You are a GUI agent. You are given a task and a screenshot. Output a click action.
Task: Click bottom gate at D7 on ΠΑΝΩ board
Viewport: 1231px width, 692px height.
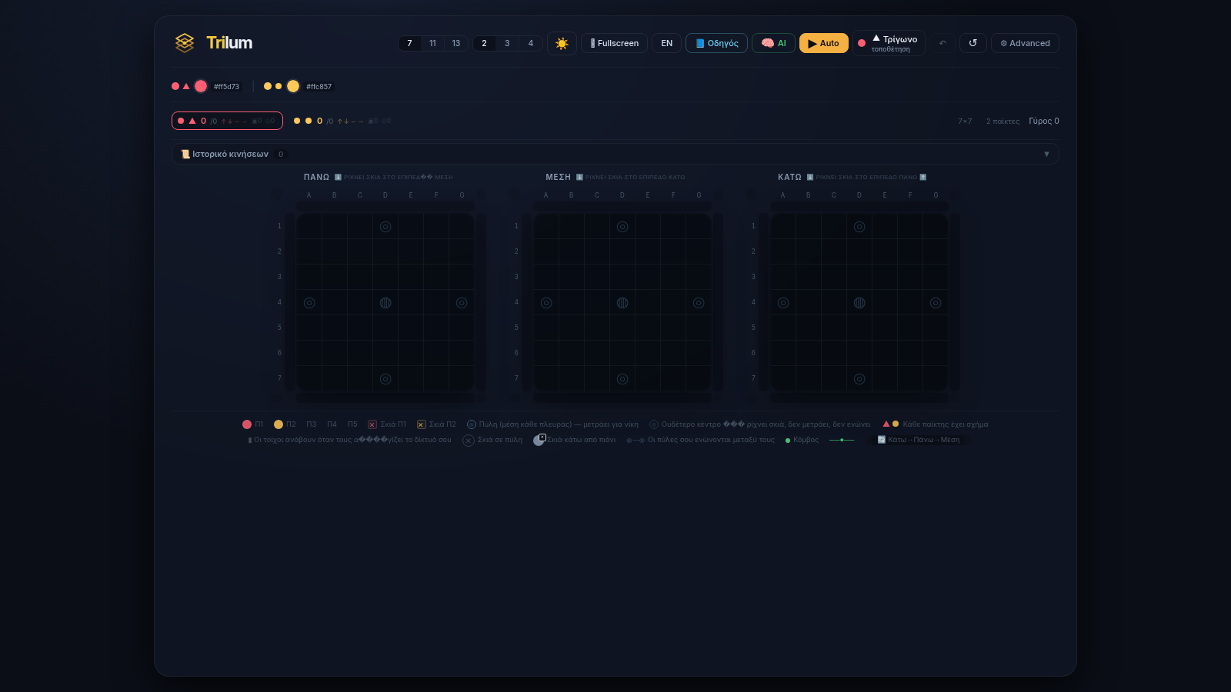pyautogui.click(x=385, y=379)
